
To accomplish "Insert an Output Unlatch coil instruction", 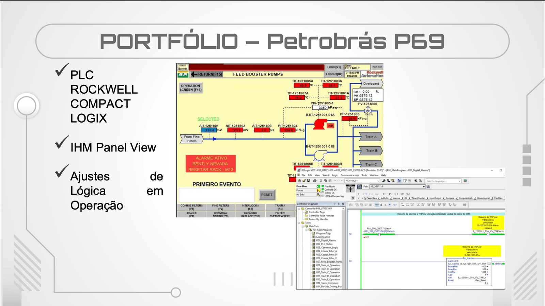I will 402,194.
